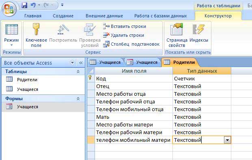
Task: Click the Режим view icon
Action: coord(11,29)
